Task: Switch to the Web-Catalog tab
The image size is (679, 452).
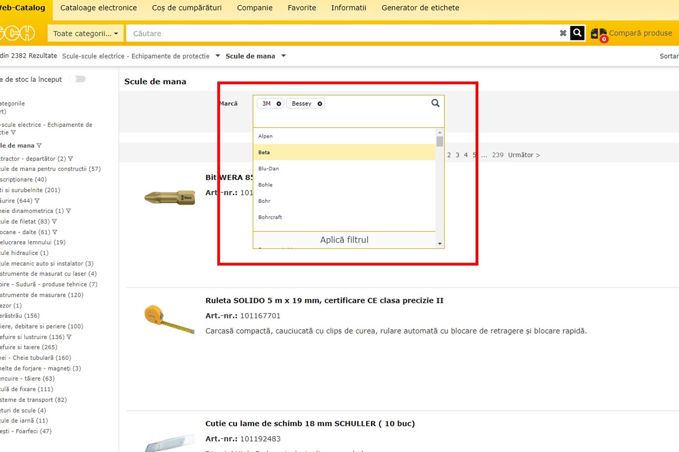Action: [22, 8]
